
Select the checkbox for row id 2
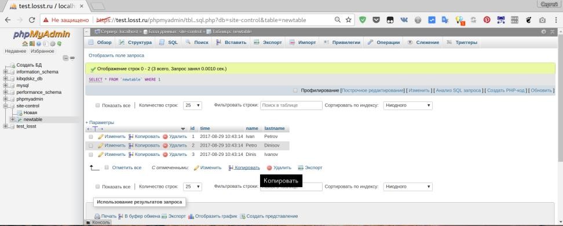pyautogui.click(x=91, y=146)
